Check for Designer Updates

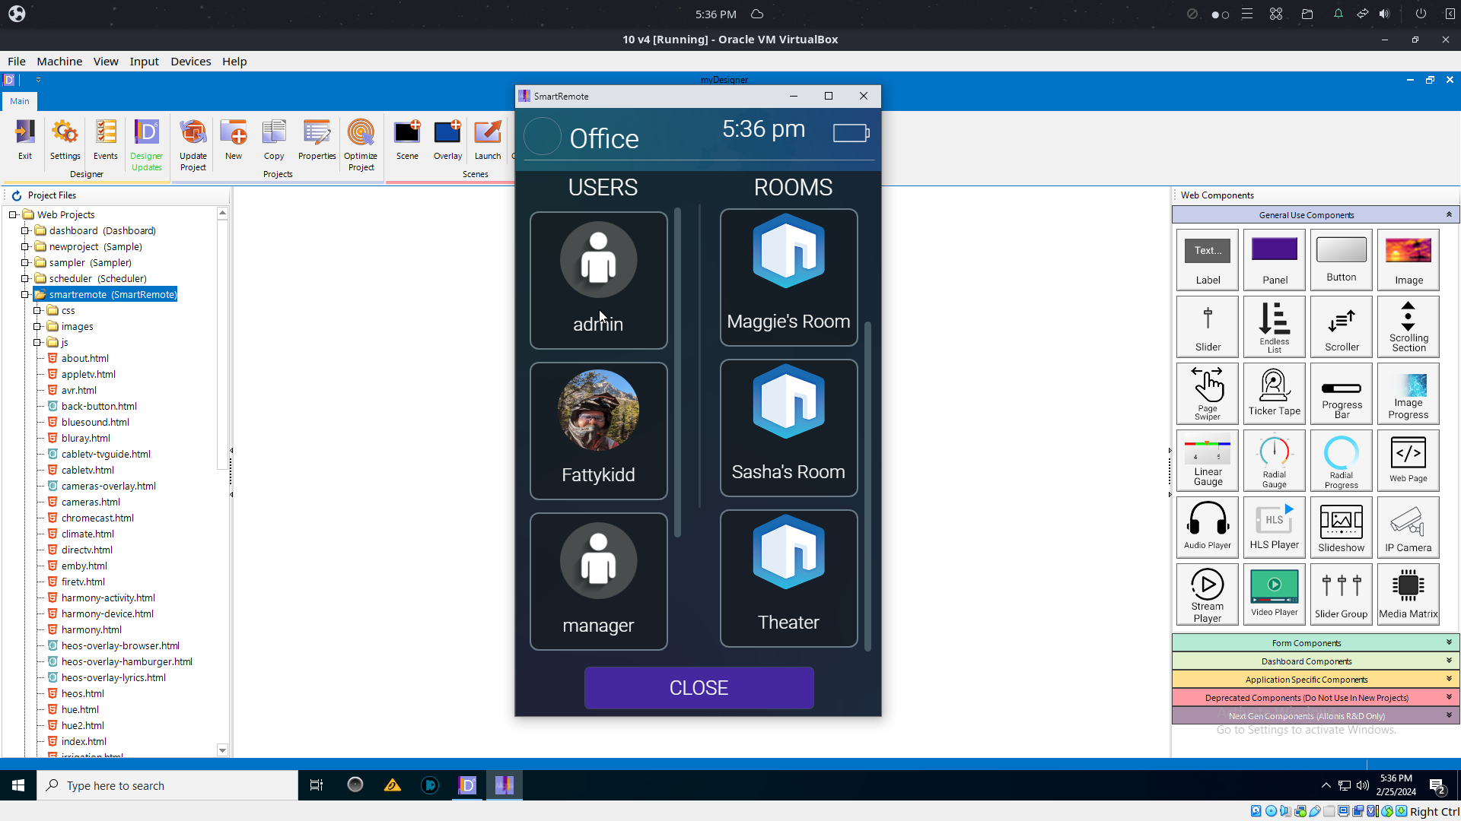click(146, 144)
